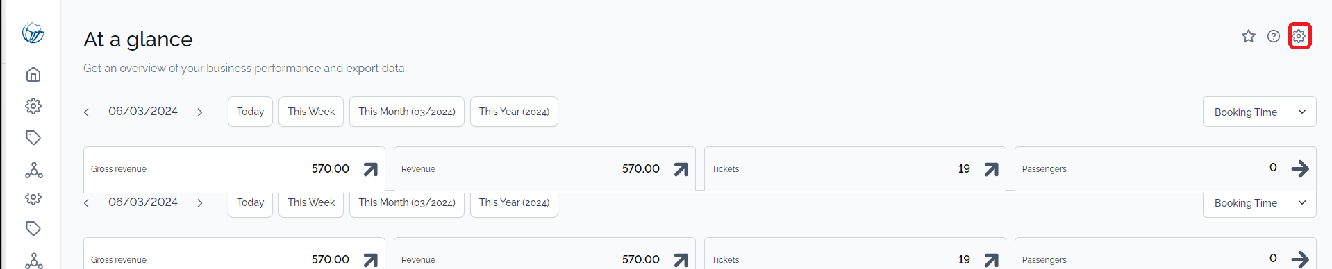Open the home icon in sidebar

[33, 74]
